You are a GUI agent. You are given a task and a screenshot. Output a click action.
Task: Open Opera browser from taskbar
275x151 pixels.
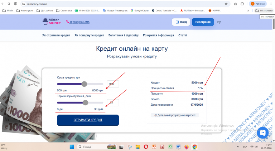pos(146,147)
